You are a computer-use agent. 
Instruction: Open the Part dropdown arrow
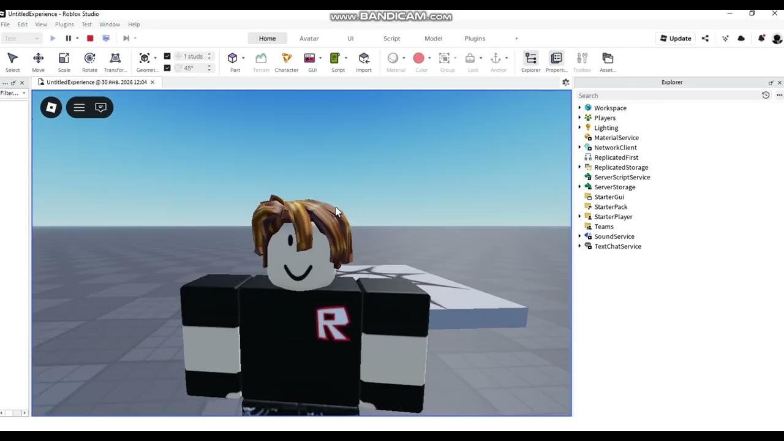point(243,58)
